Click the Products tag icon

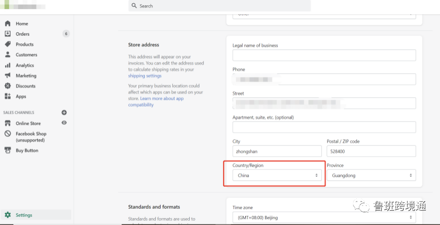coord(7,45)
